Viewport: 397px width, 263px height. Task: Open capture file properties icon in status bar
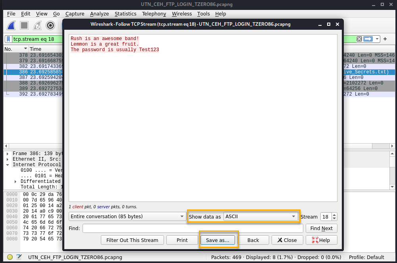pos(19,257)
